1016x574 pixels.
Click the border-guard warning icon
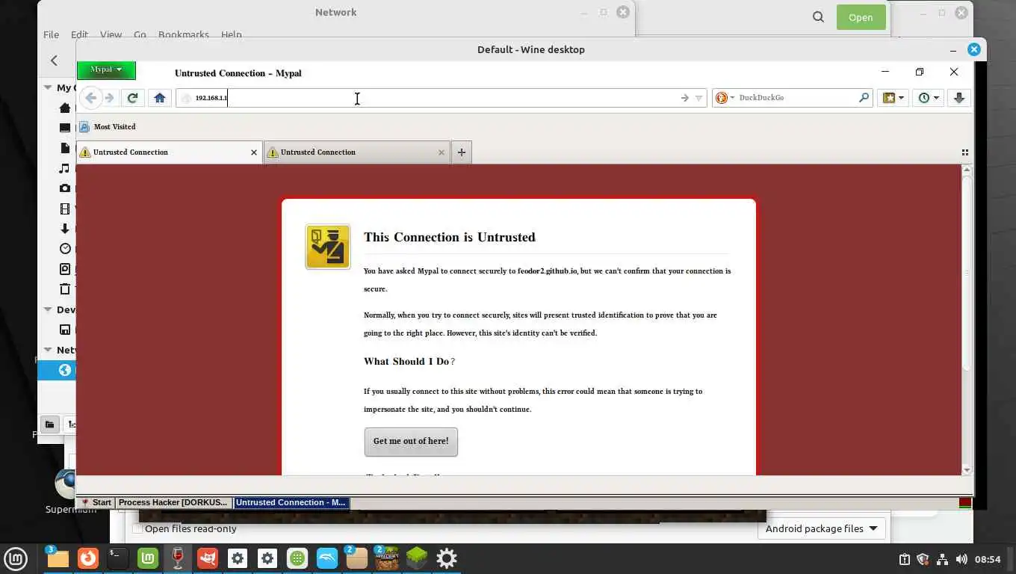click(x=327, y=247)
